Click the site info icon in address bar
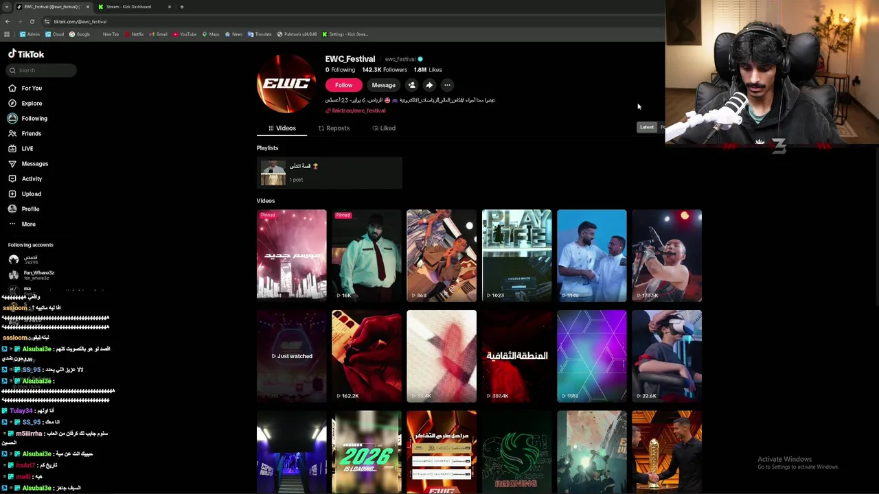This screenshot has height=494, width=879. (47, 21)
